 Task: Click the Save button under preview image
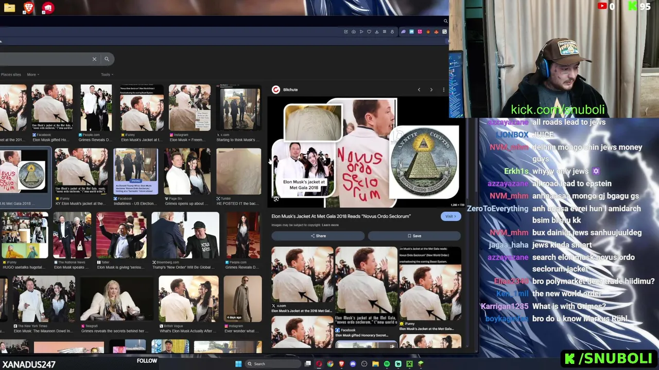point(414,236)
